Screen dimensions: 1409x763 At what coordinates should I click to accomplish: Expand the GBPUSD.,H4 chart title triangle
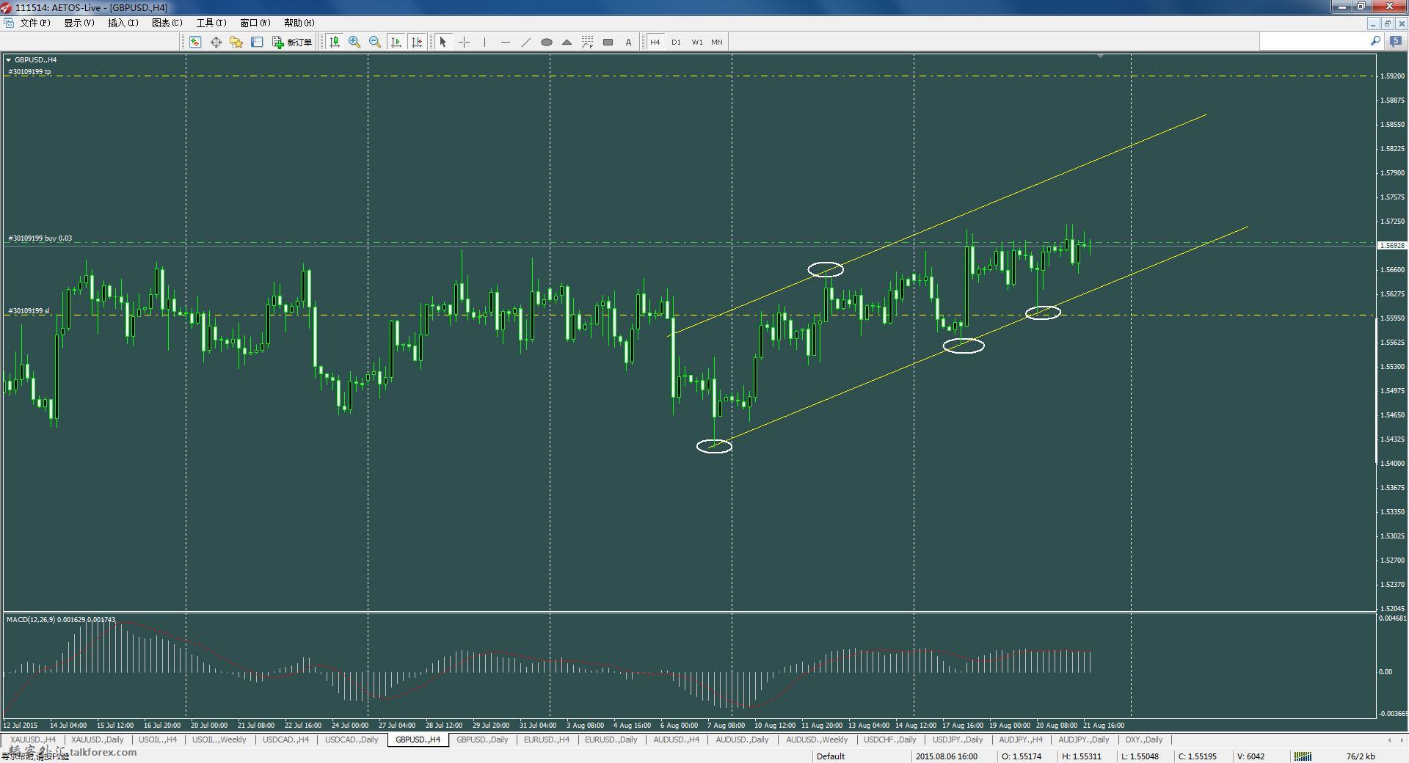[8, 60]
